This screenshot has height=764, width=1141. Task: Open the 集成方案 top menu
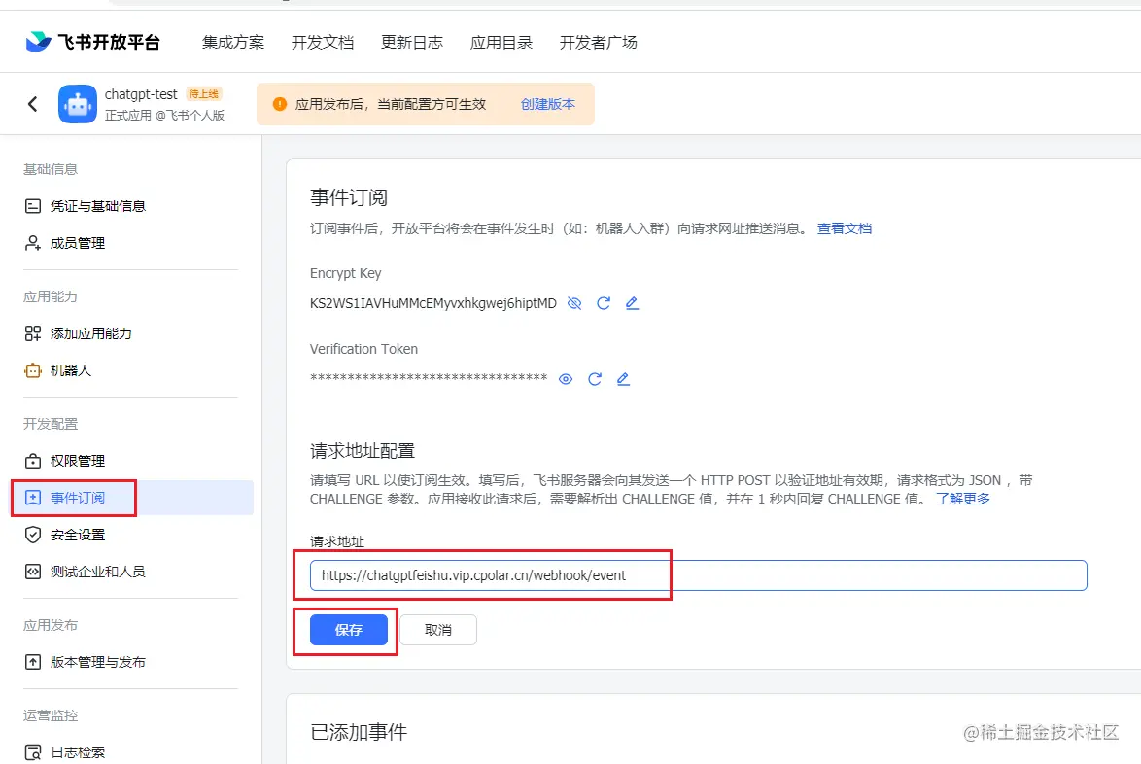[233, 42]
